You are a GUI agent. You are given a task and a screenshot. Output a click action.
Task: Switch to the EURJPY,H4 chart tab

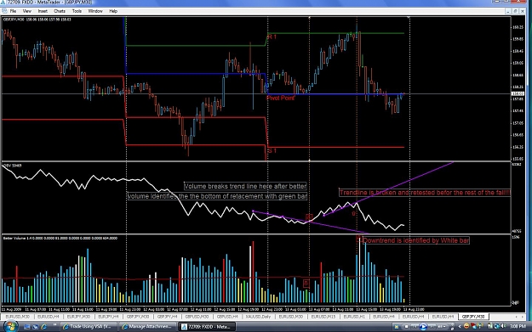tap(108, 317)
